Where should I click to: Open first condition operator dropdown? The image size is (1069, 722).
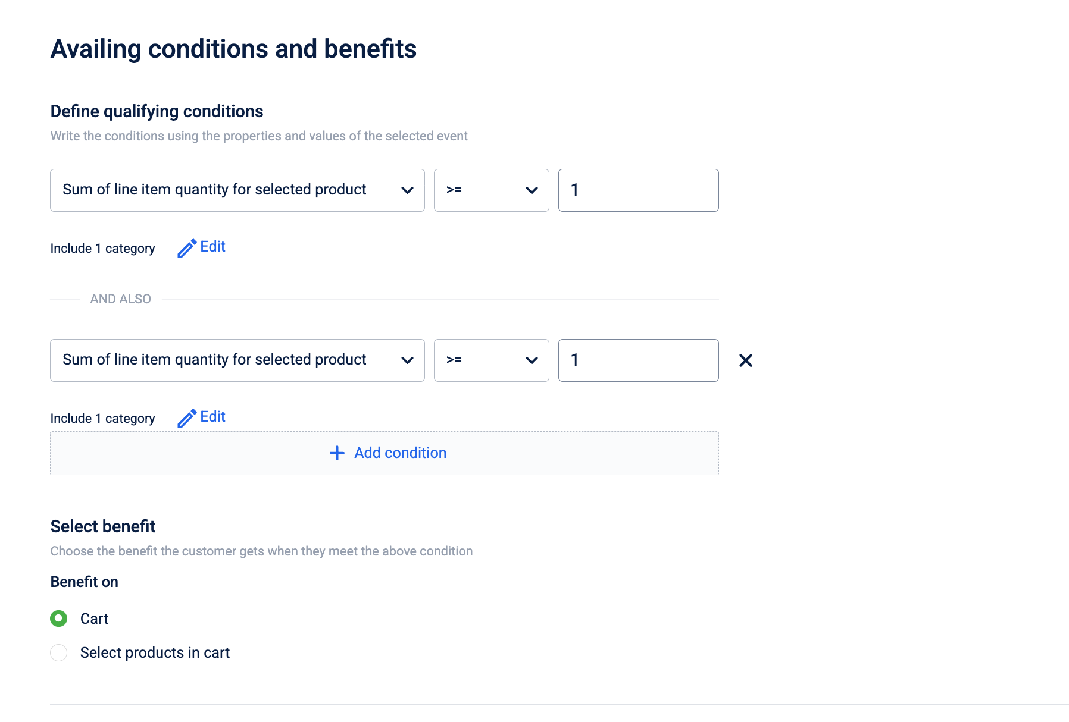pyautogui.click(x=491, y=190)
